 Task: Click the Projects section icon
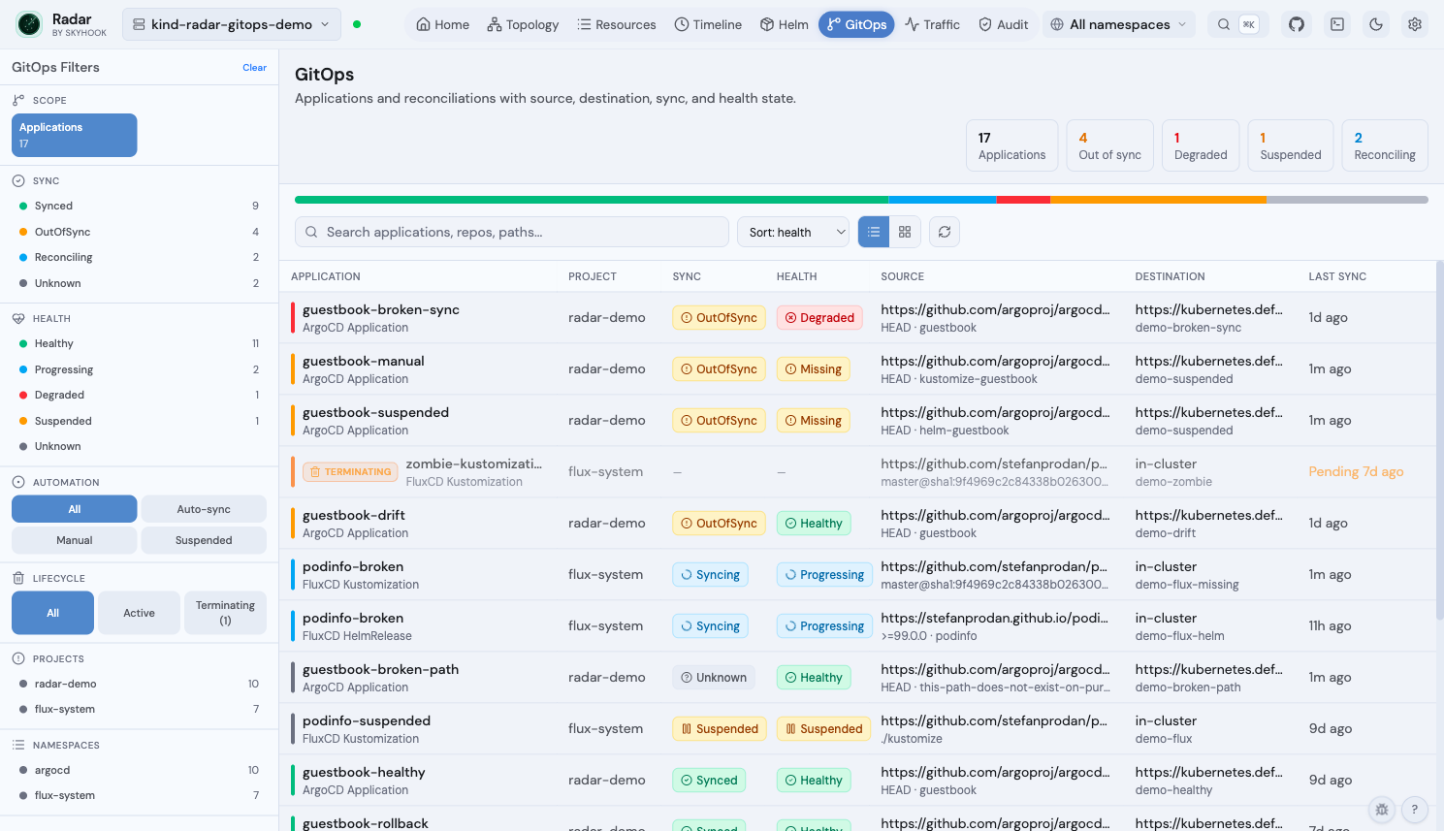[18, 658]
